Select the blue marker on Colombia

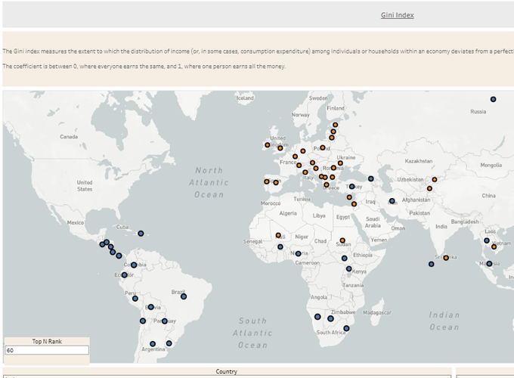pos(134,265)
